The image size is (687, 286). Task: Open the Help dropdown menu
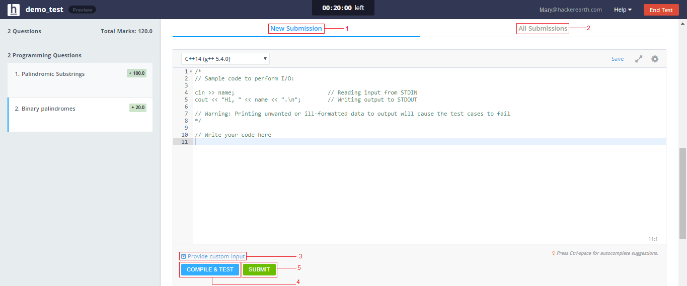coord(623,10)
